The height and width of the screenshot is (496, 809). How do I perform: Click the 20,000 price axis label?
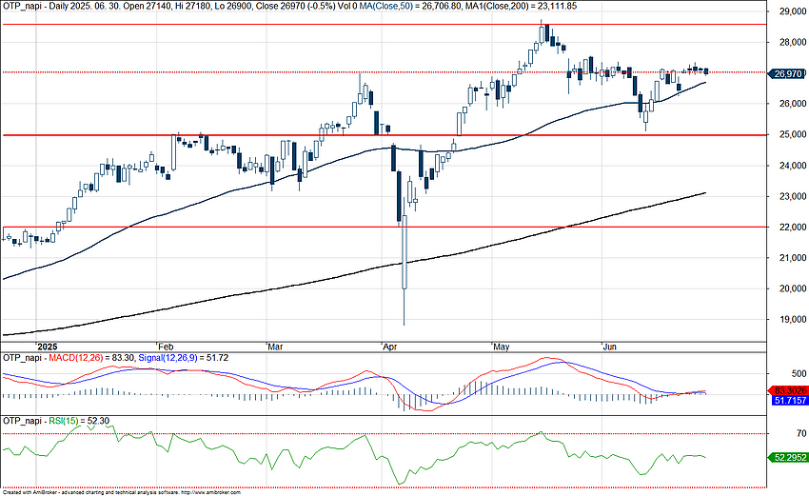794,289
